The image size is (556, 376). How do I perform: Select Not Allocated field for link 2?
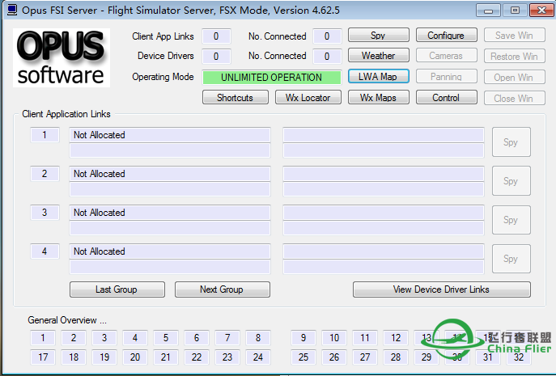[170, 174]
